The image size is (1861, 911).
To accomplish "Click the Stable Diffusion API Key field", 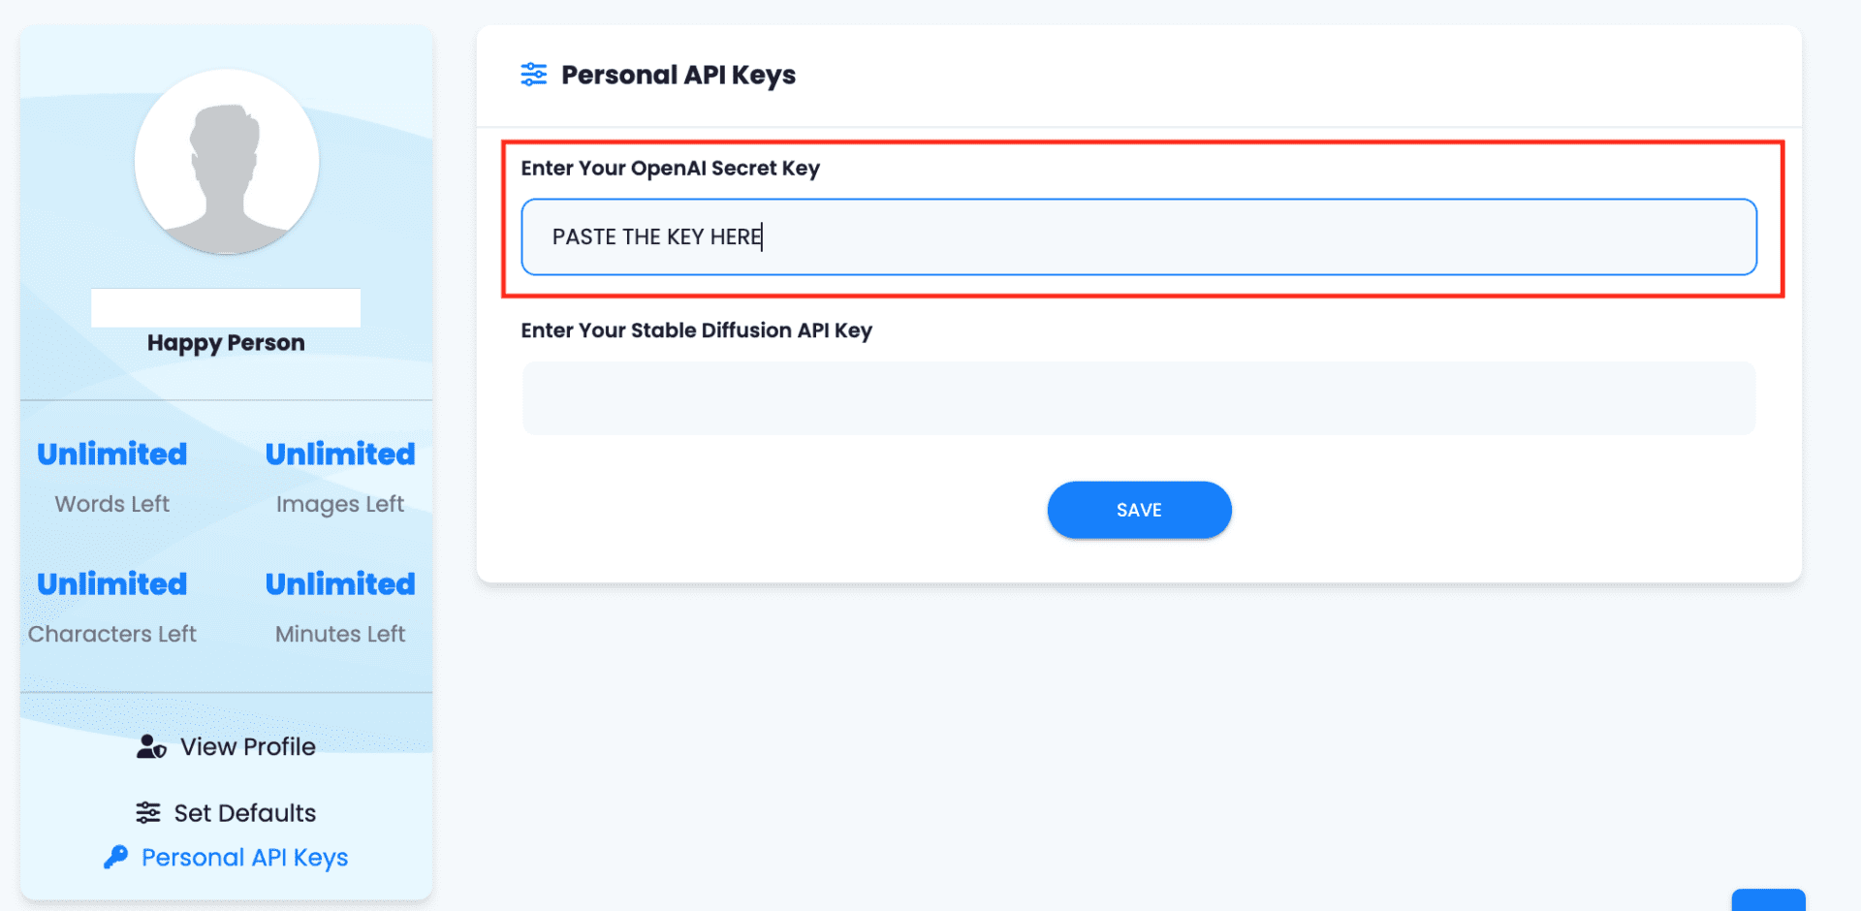I will point(1138,398).
